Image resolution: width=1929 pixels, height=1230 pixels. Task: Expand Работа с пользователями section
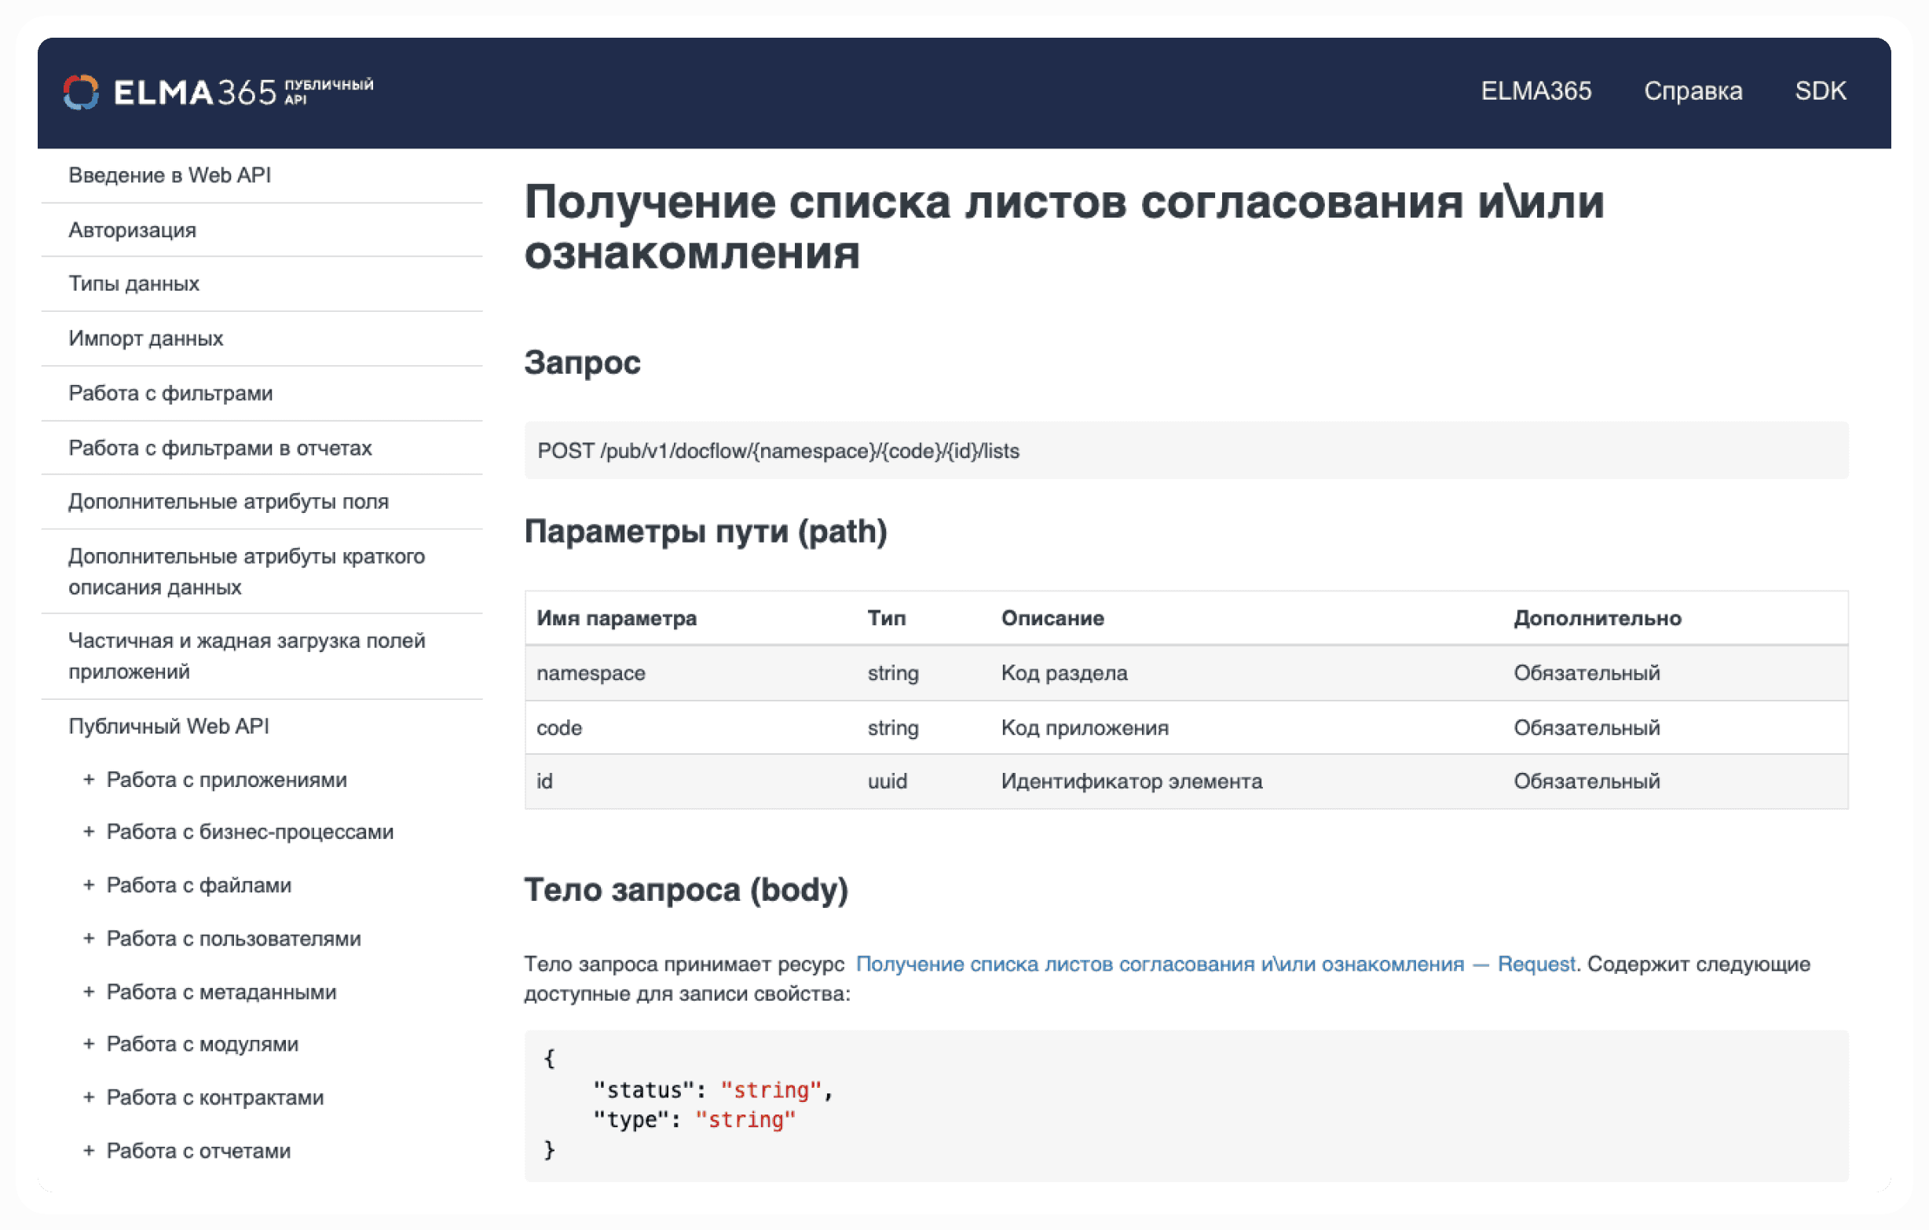[89, 939]
